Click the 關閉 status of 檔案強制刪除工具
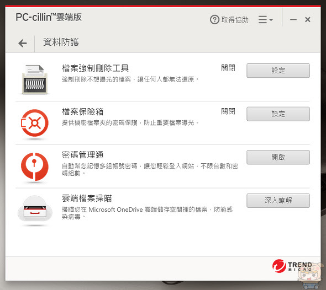This screenshot has width=326, height=290. tap(228, 68)
